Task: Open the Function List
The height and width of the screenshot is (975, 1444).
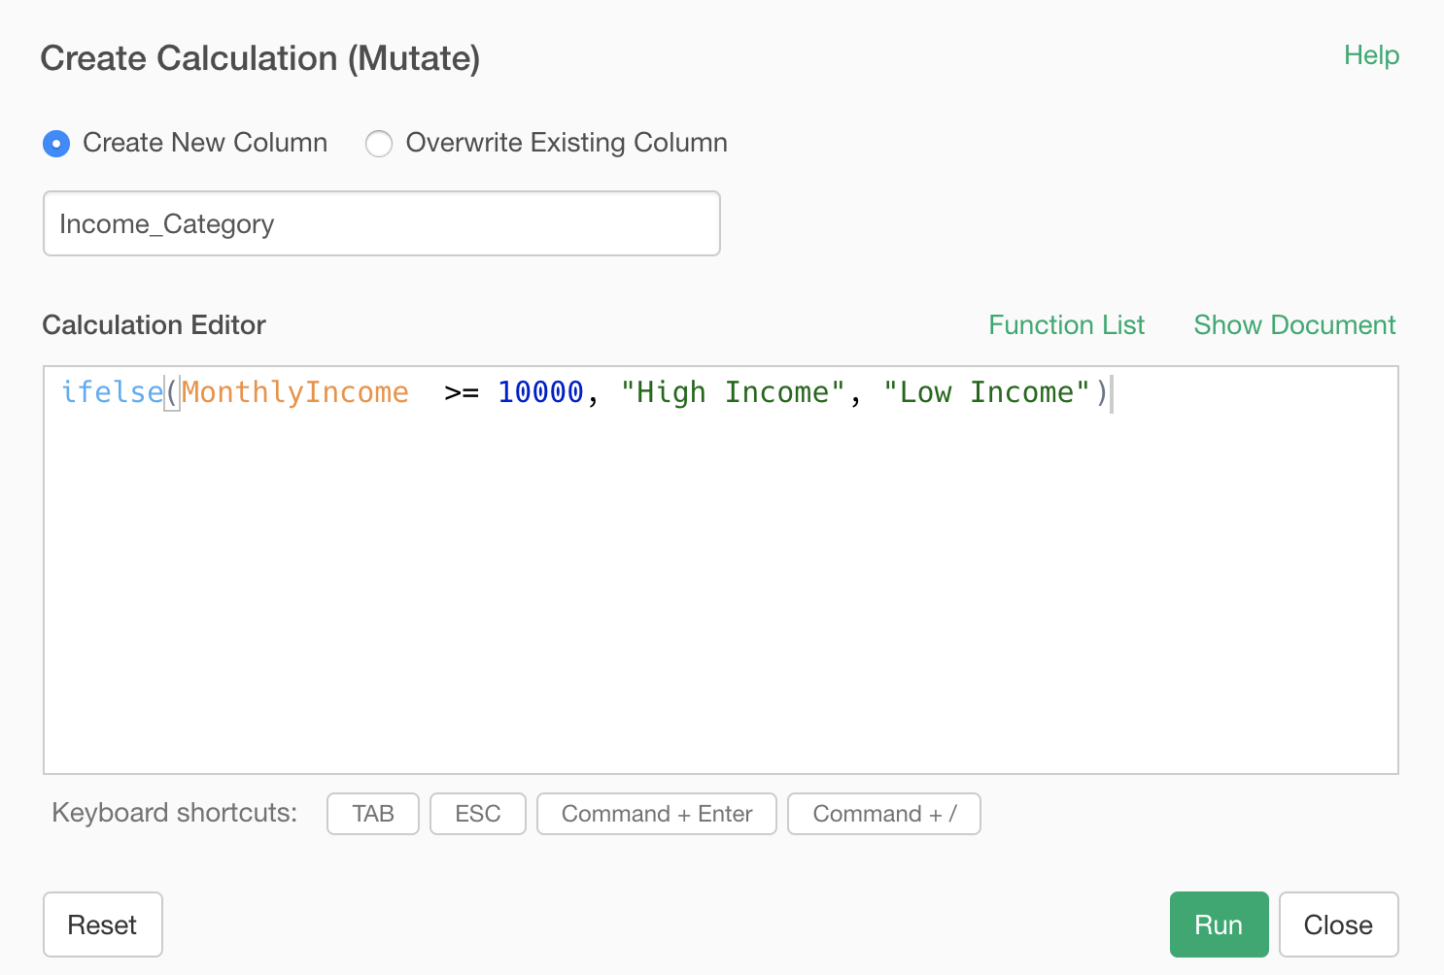Action: tap(1066, 324)
